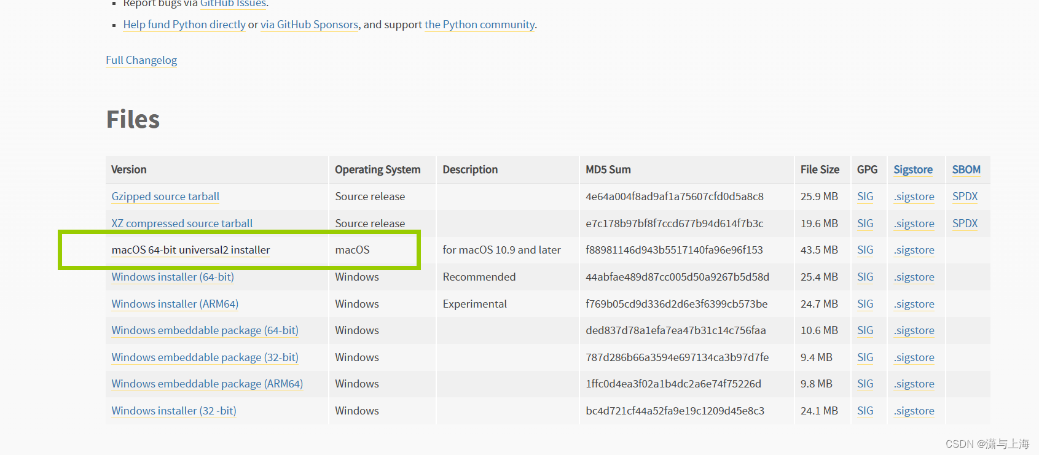Open the SBOM column header link
The image size is (1039, 455).
966,169
